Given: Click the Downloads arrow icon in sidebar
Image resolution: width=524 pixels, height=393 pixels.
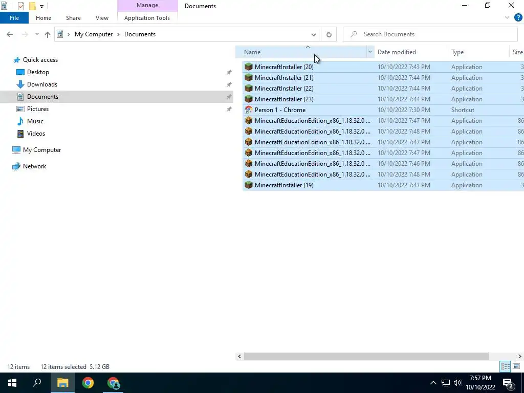Looking at the screenshot, I should point(20,84).
